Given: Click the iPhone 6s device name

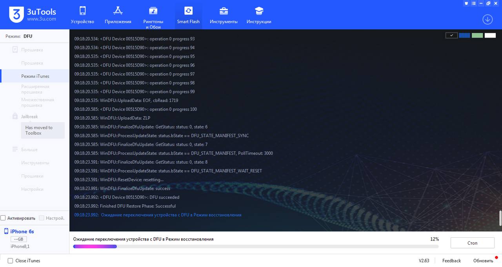Looking at the screenshot, I should pos(22,231).
